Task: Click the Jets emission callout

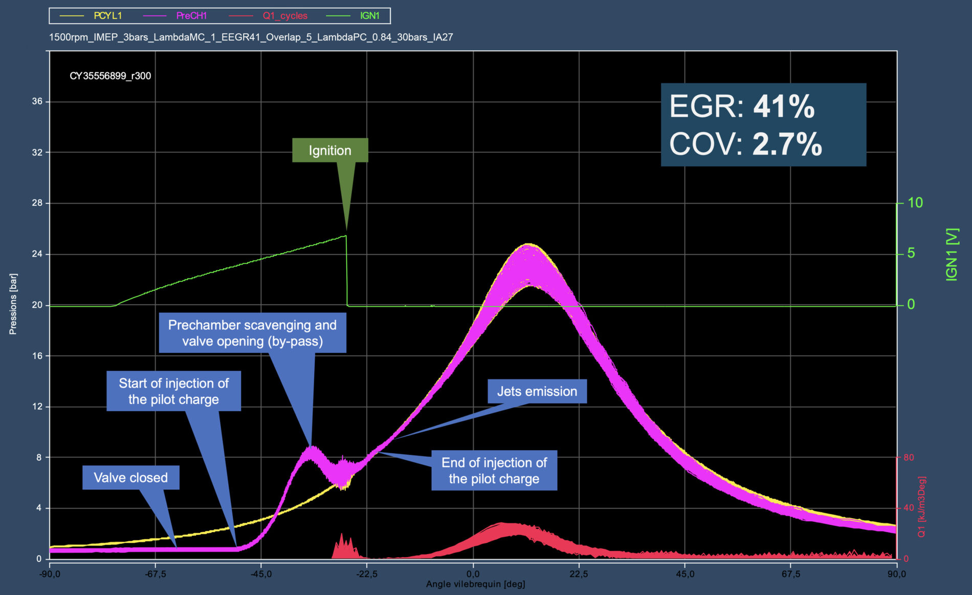Action: pyautogui.click(x=537, y=391)
